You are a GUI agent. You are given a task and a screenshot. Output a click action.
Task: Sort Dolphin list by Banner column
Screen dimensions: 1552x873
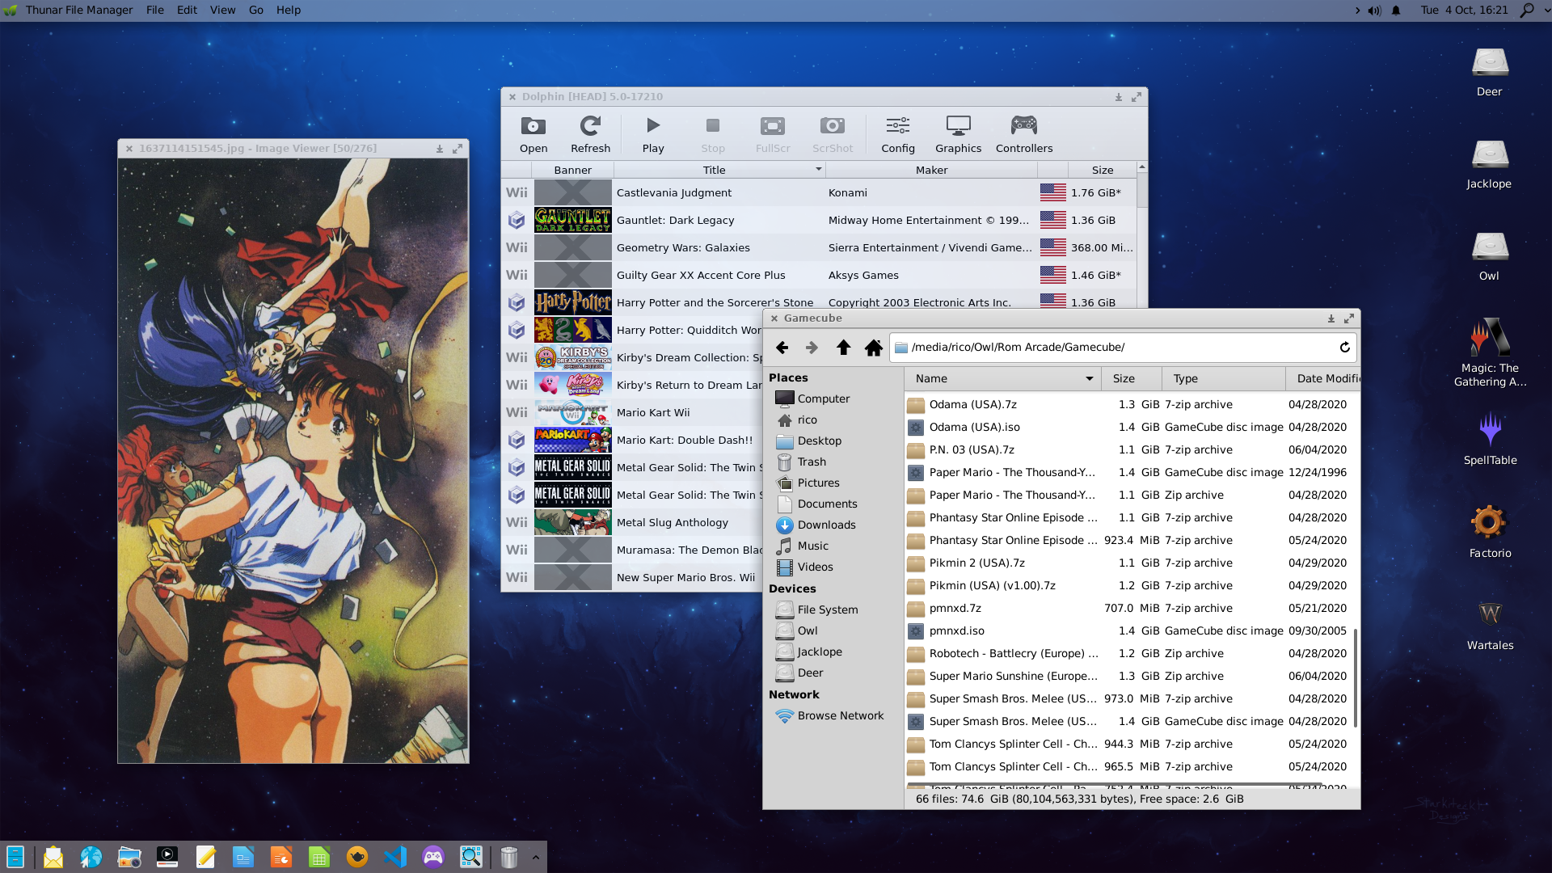(572, 170)
